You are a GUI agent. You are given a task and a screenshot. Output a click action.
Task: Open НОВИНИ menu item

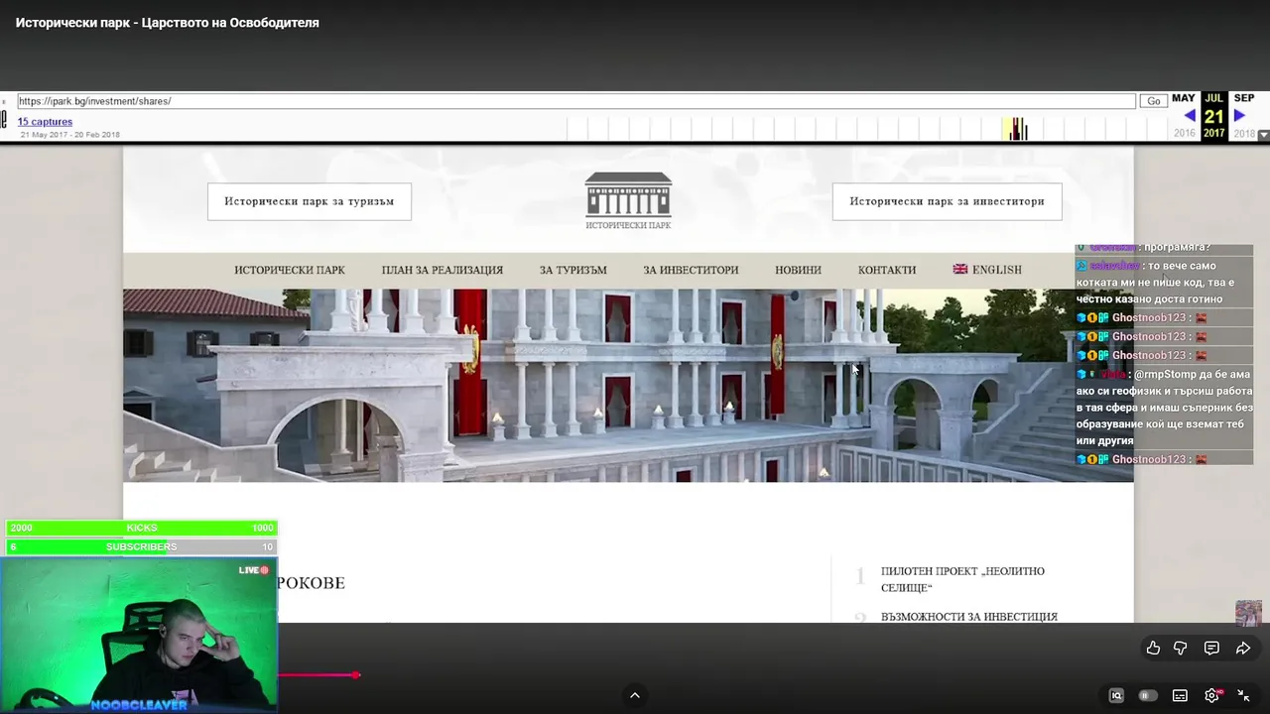(x=798, y=270)
